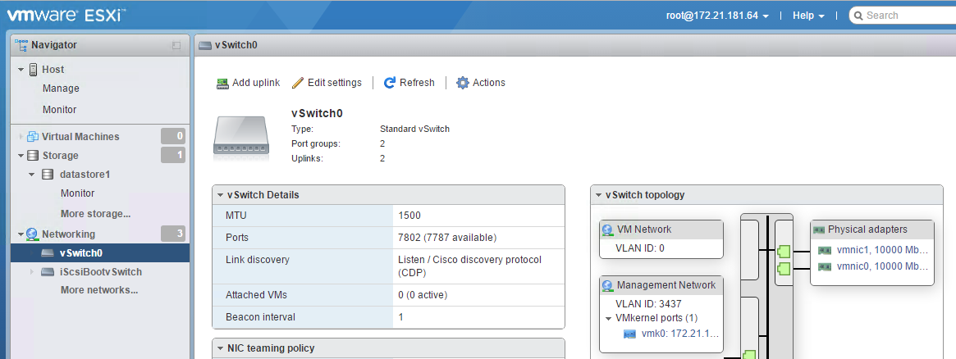This screenshot has height=359, width=956.
Task: Click the Add uplink icon
Action: [222, 83]
